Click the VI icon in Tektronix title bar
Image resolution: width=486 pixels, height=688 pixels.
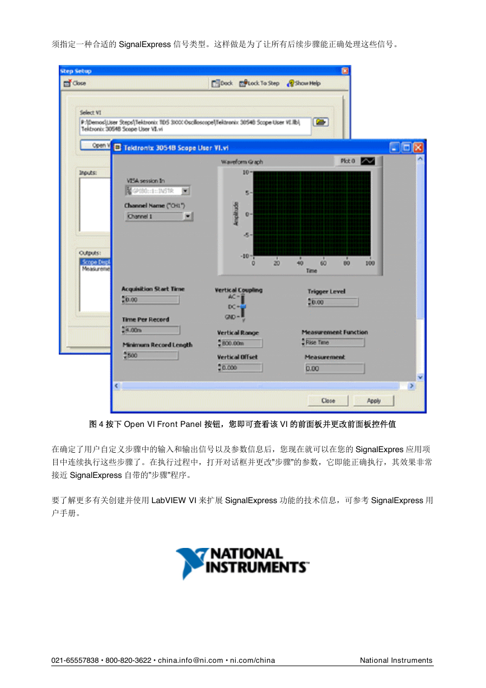(x=118, y=148)
